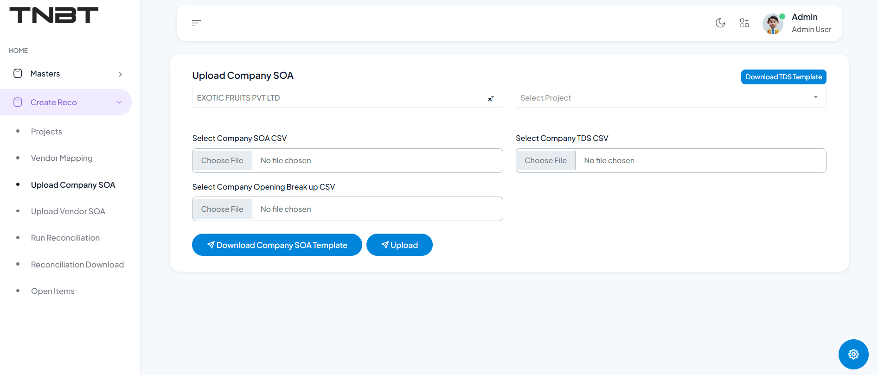The image size is (878, 375).
Task: Expand the Masters sidebar menu chevron
Action: click(x=120, y=74)
